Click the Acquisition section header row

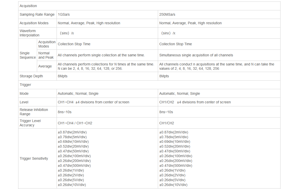(28, 6)
